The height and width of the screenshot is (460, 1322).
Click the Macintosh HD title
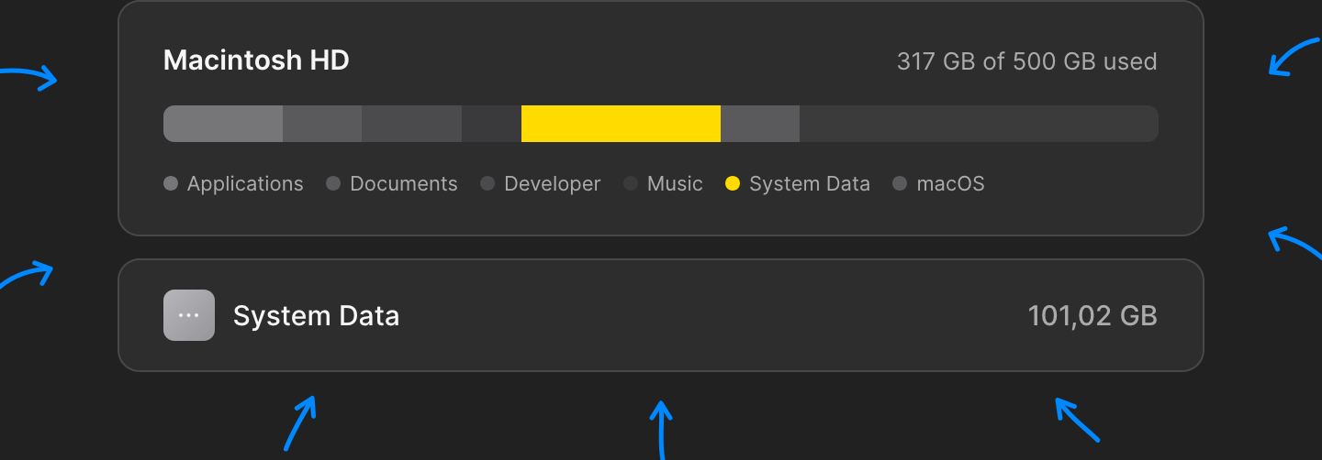tap(256, 61)
